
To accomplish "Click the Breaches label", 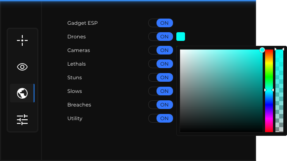I will [x=79, y=105].
